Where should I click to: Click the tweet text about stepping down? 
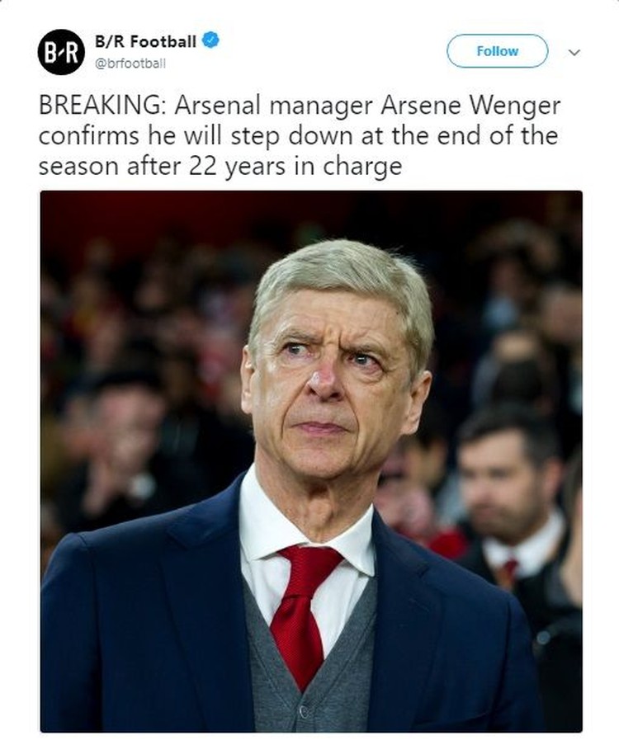pos(300,136)
